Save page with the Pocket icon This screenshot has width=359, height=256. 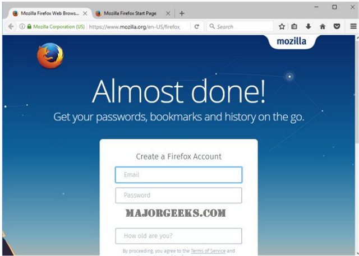pyautogui.click(x=337, y=26)
